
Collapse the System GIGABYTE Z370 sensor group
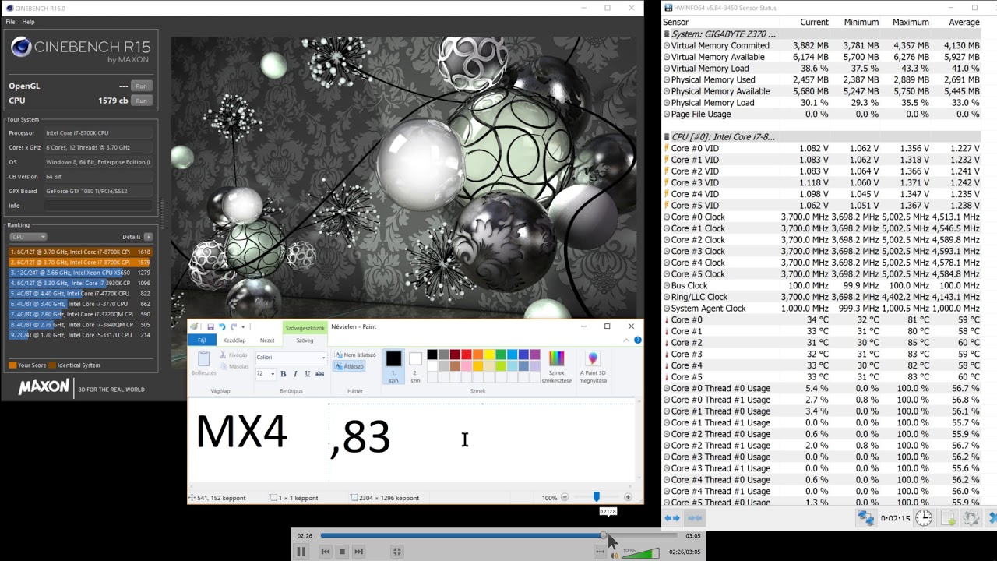coord(667,34)
